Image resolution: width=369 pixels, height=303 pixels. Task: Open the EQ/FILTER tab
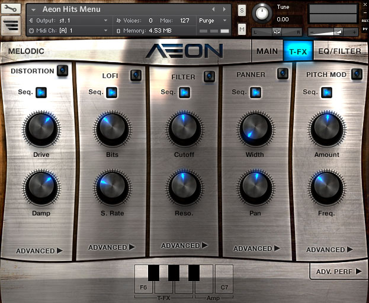pyautogui.click(x=339, y=51)
